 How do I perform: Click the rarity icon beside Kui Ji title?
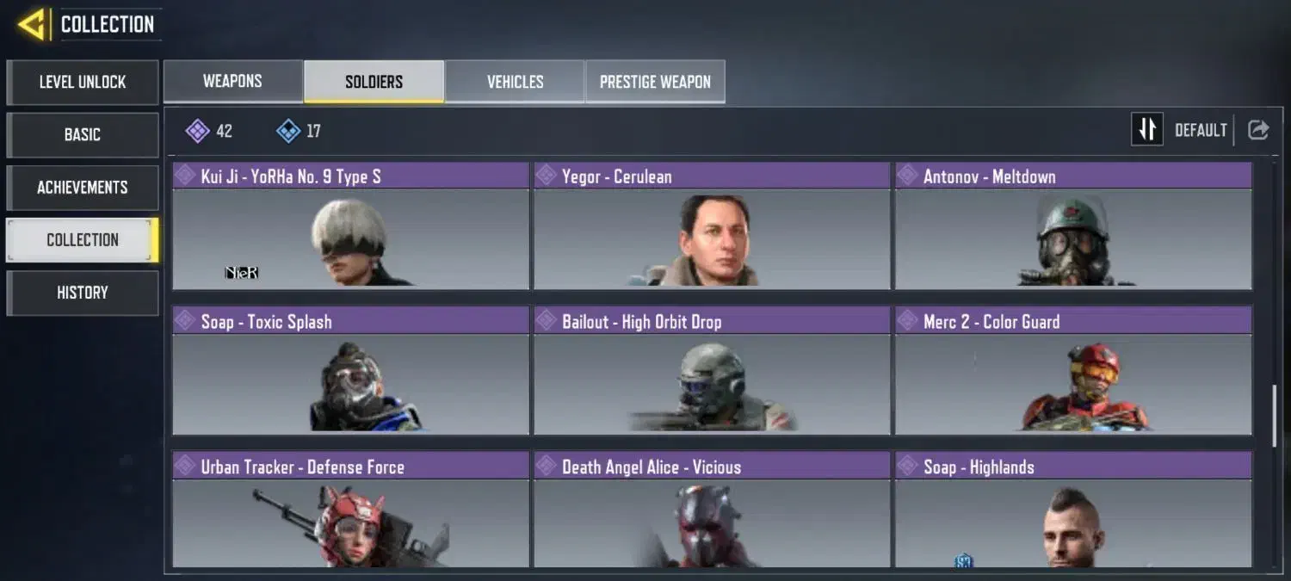(x=184, y=176)
